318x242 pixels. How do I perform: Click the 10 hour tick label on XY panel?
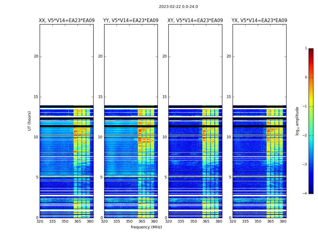point(164,137)
